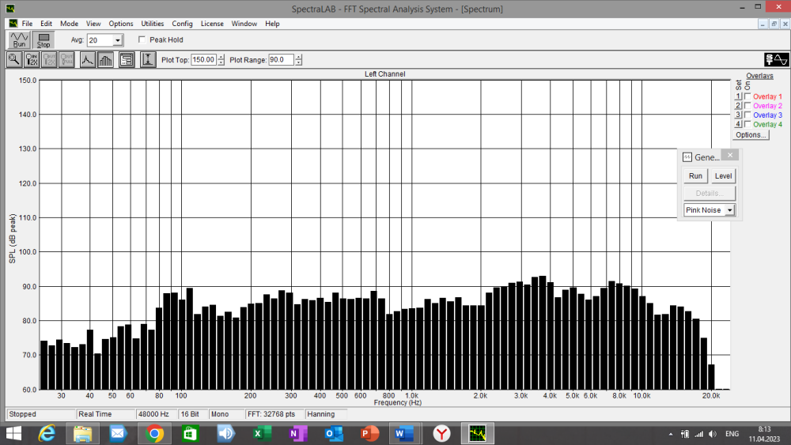Open the Pink Noise signal type dropdown
791x445 pixels.
729,210
